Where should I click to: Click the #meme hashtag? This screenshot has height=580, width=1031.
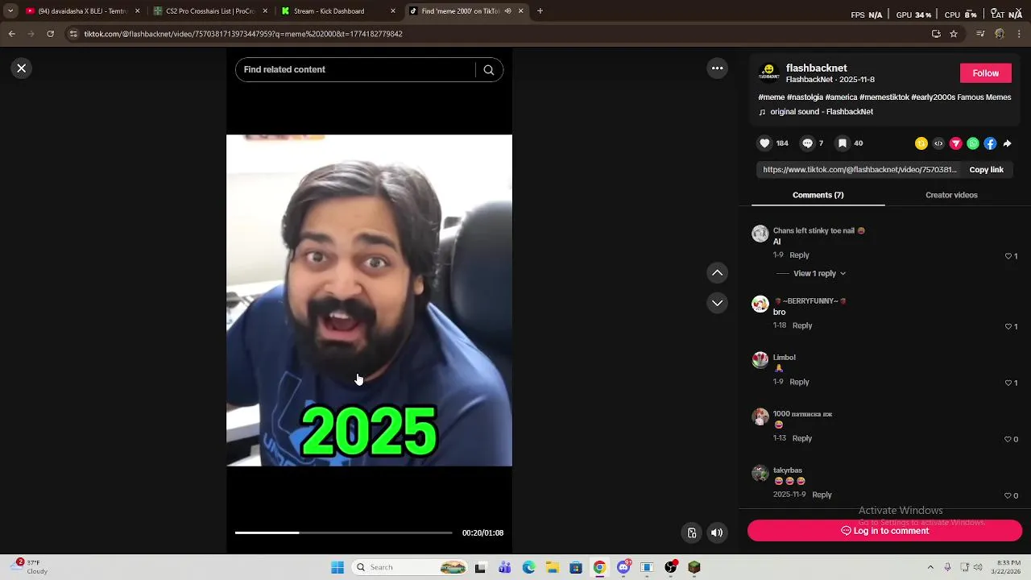pos(771,97)
